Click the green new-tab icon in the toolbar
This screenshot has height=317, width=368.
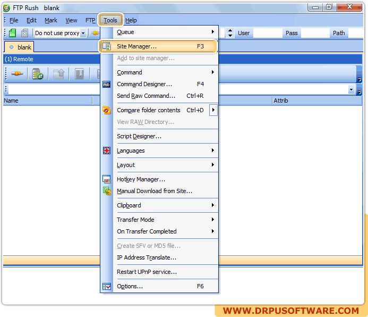click(13, 33)
